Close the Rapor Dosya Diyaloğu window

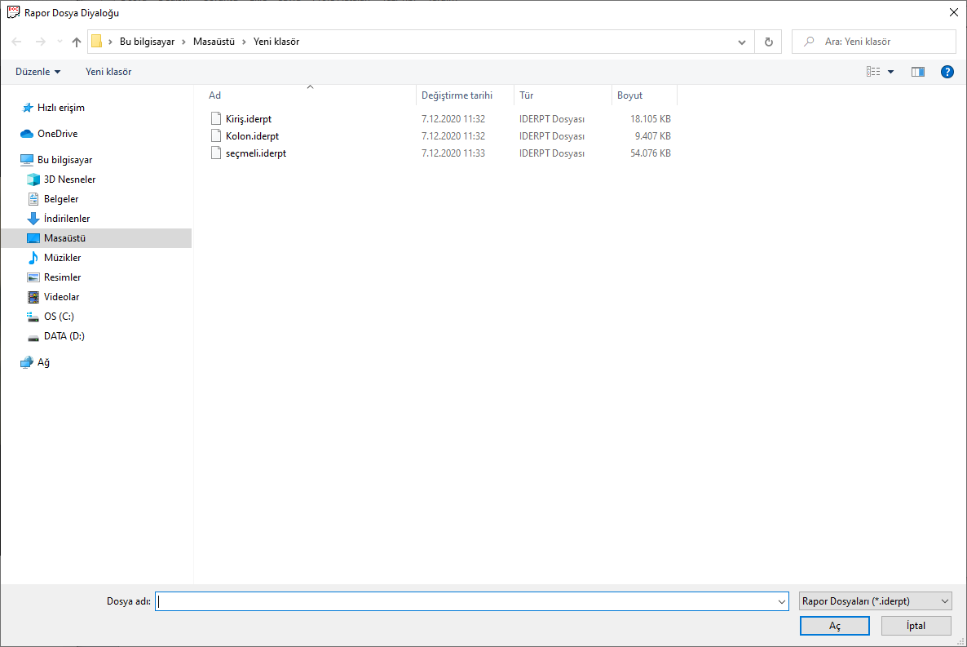[953, 12]
